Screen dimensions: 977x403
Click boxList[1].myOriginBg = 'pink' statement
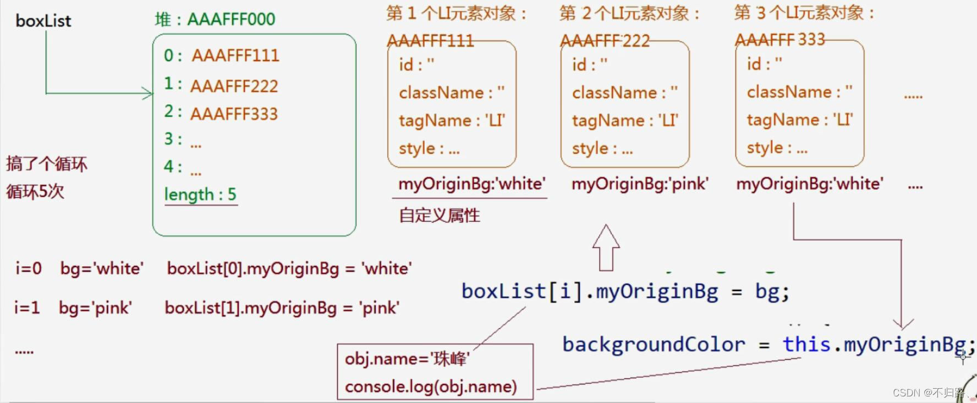(x=282, y=307)
